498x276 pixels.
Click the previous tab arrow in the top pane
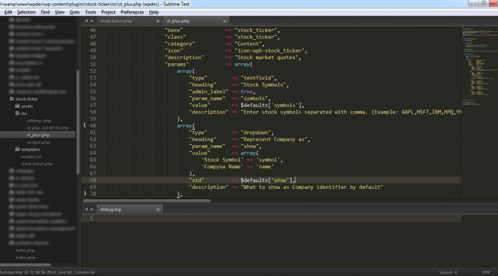(86, 21)
